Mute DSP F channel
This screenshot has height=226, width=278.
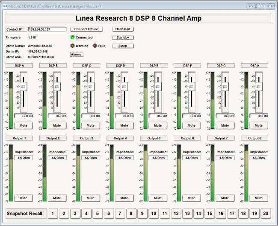(x=191, y=125)
